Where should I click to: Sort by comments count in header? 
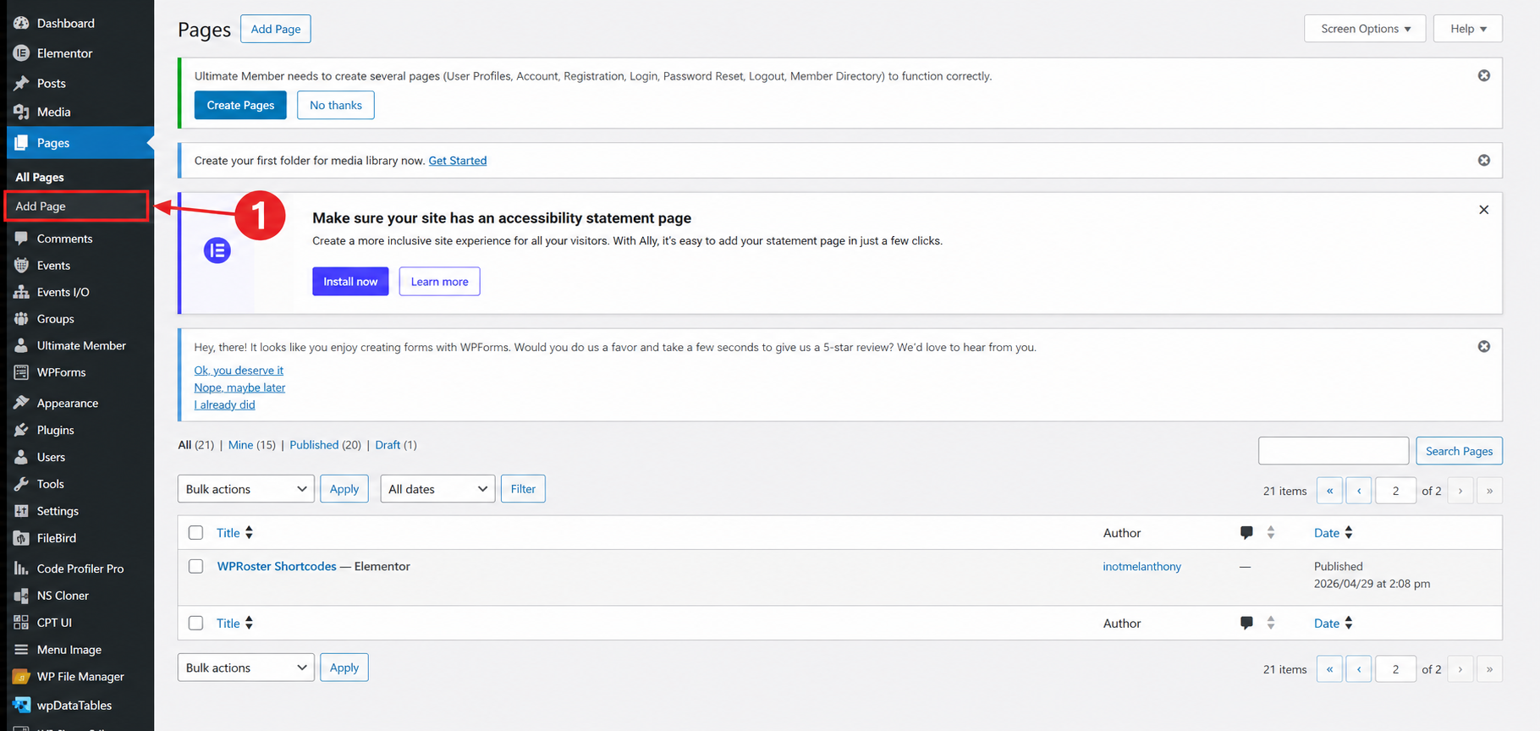[1257, 533]
